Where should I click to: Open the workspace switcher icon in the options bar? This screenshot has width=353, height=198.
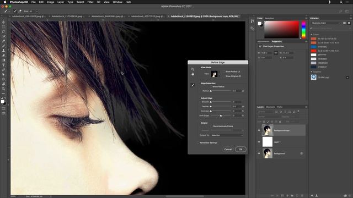click(x=347, y=11)
